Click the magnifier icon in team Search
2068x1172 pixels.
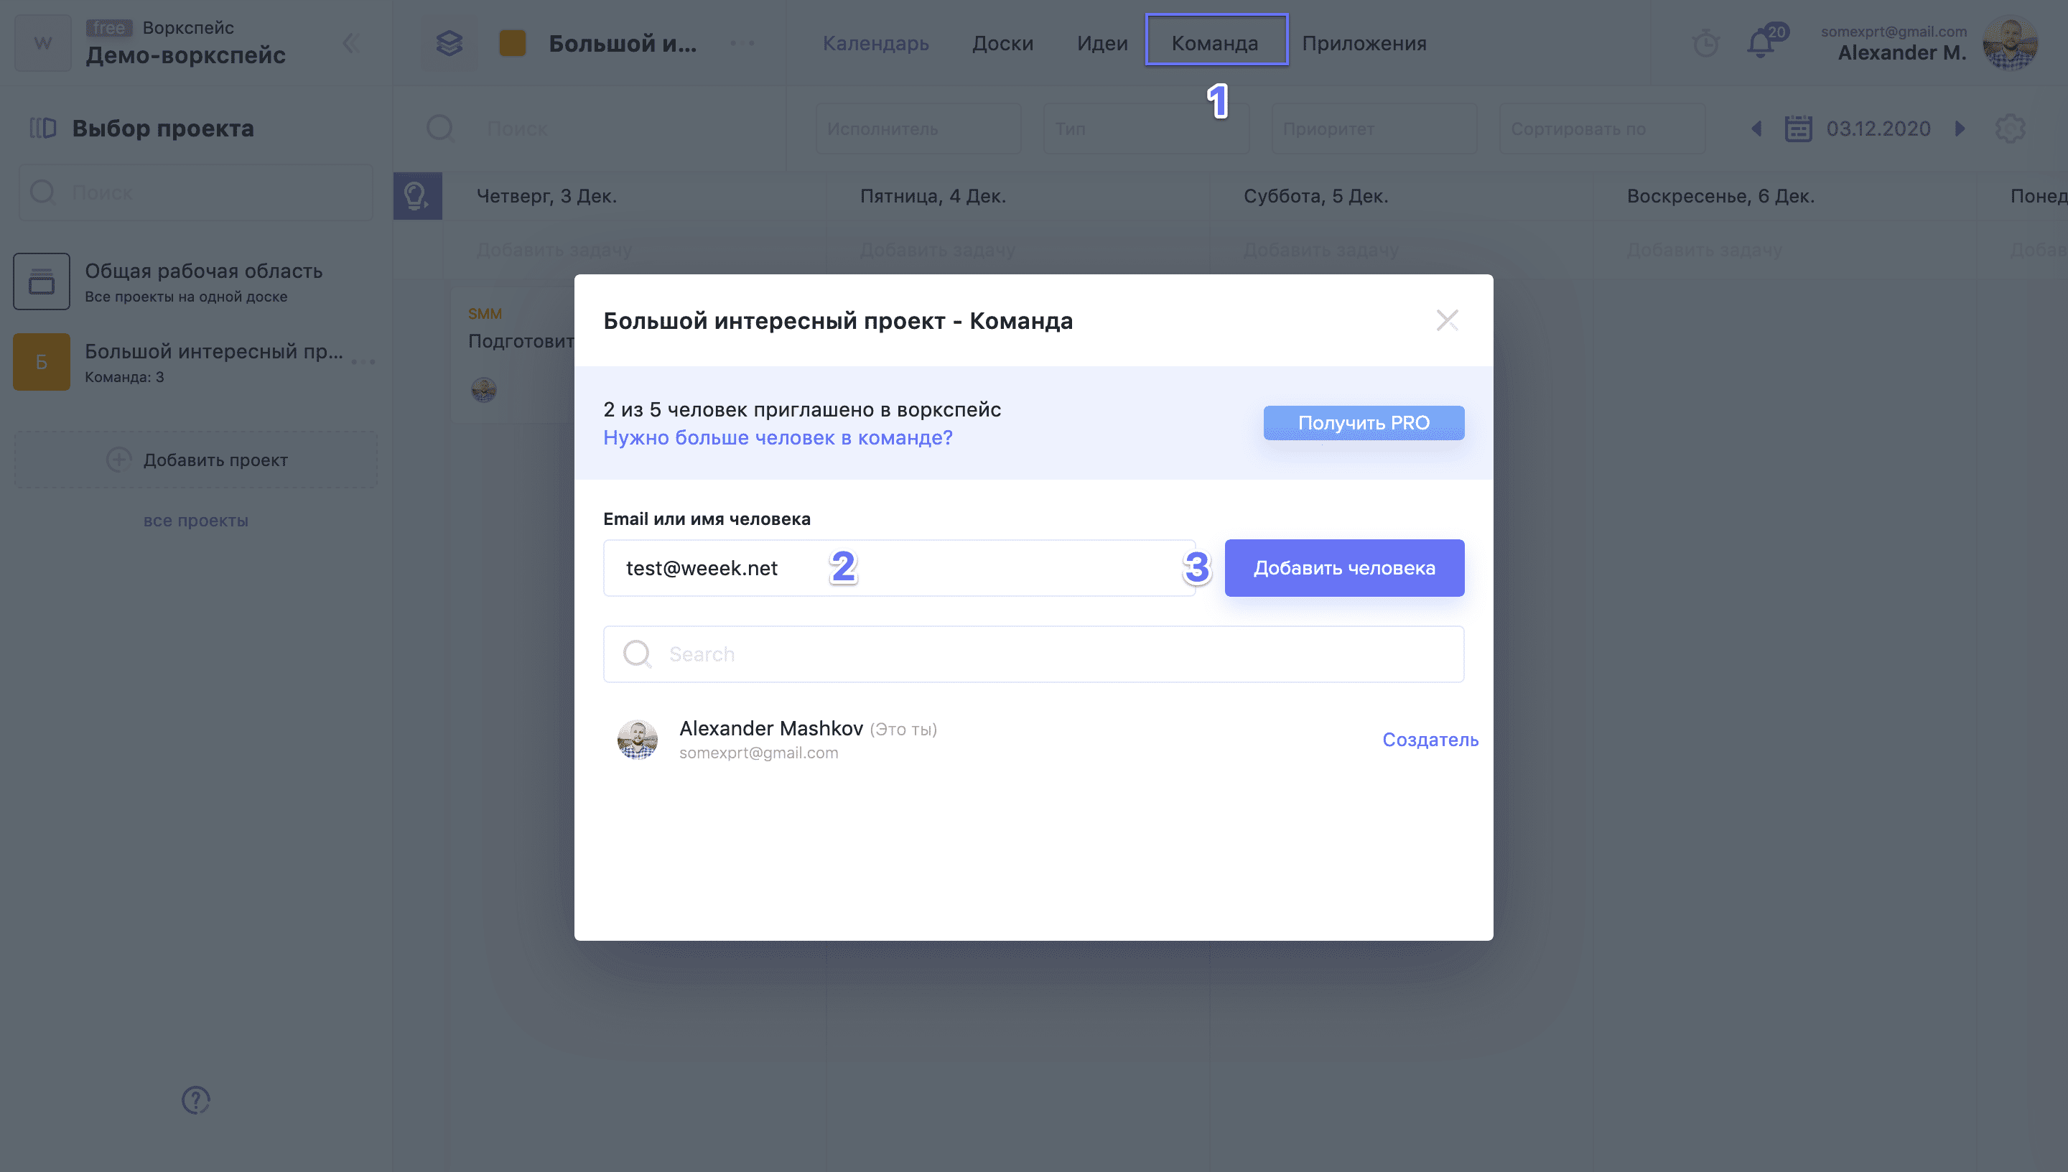click(638, 654)
